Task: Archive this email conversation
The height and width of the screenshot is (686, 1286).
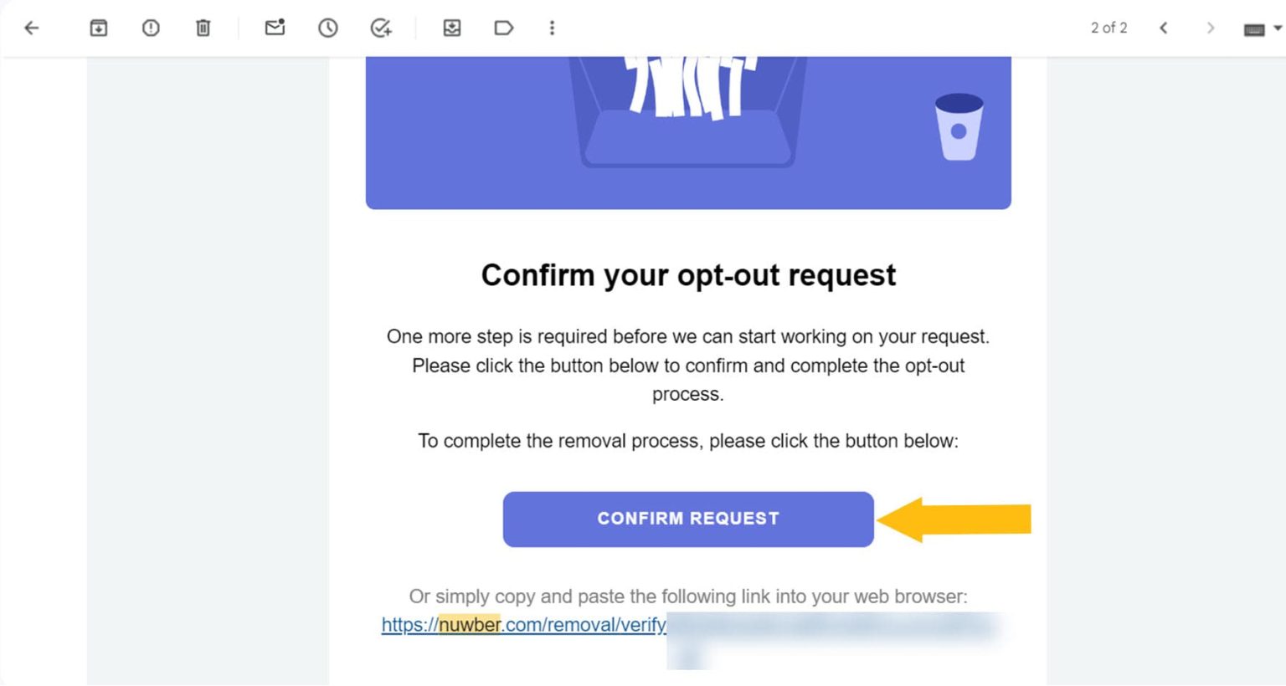Action: (x=98, y=28)
